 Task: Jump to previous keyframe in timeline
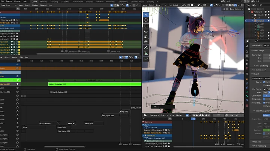pos(197,115)
